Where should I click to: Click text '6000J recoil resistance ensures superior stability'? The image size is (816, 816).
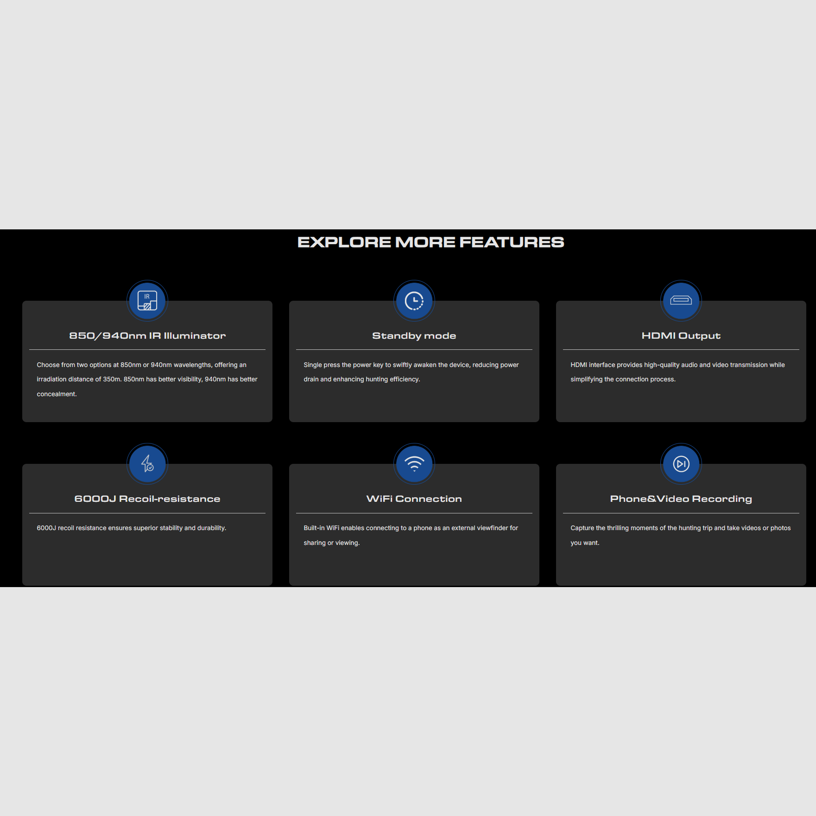[x=110, y=528]
